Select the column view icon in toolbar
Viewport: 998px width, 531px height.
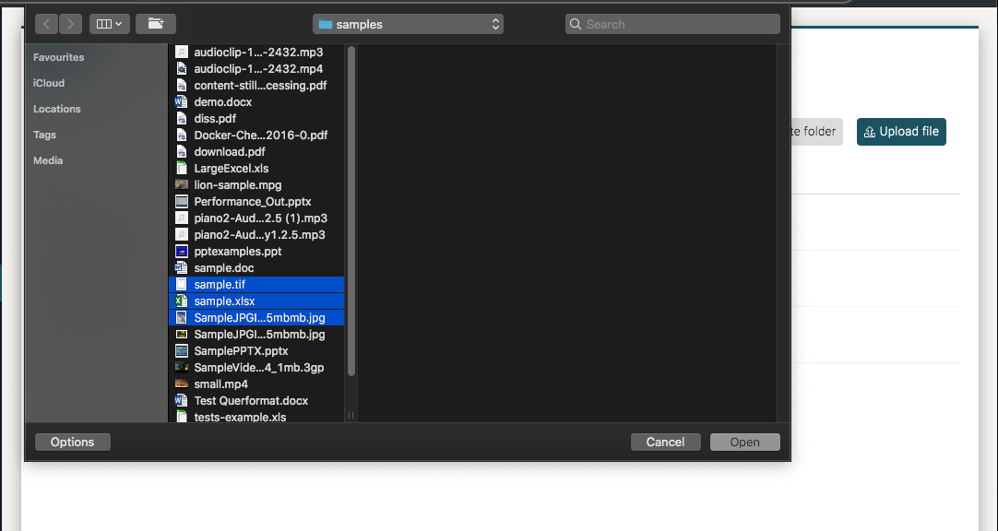pos(103,23)
